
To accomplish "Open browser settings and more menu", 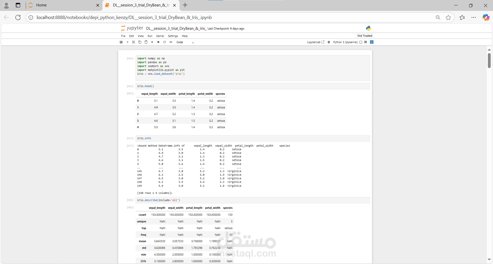I will (474, 17).
